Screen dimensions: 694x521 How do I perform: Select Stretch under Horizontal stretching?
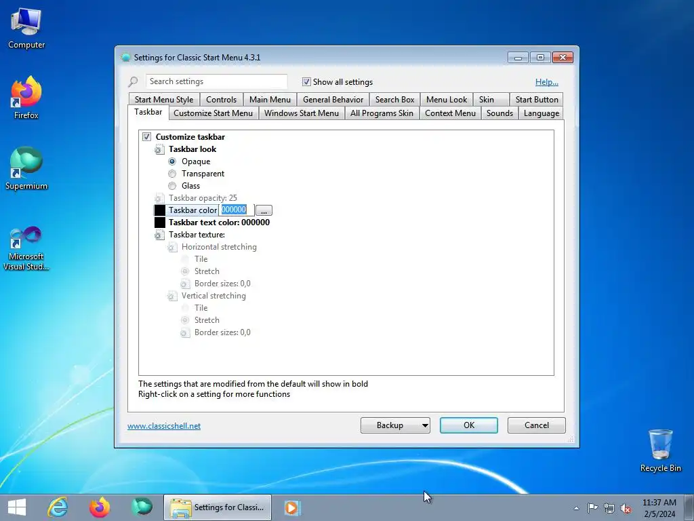tap(185, 271)
